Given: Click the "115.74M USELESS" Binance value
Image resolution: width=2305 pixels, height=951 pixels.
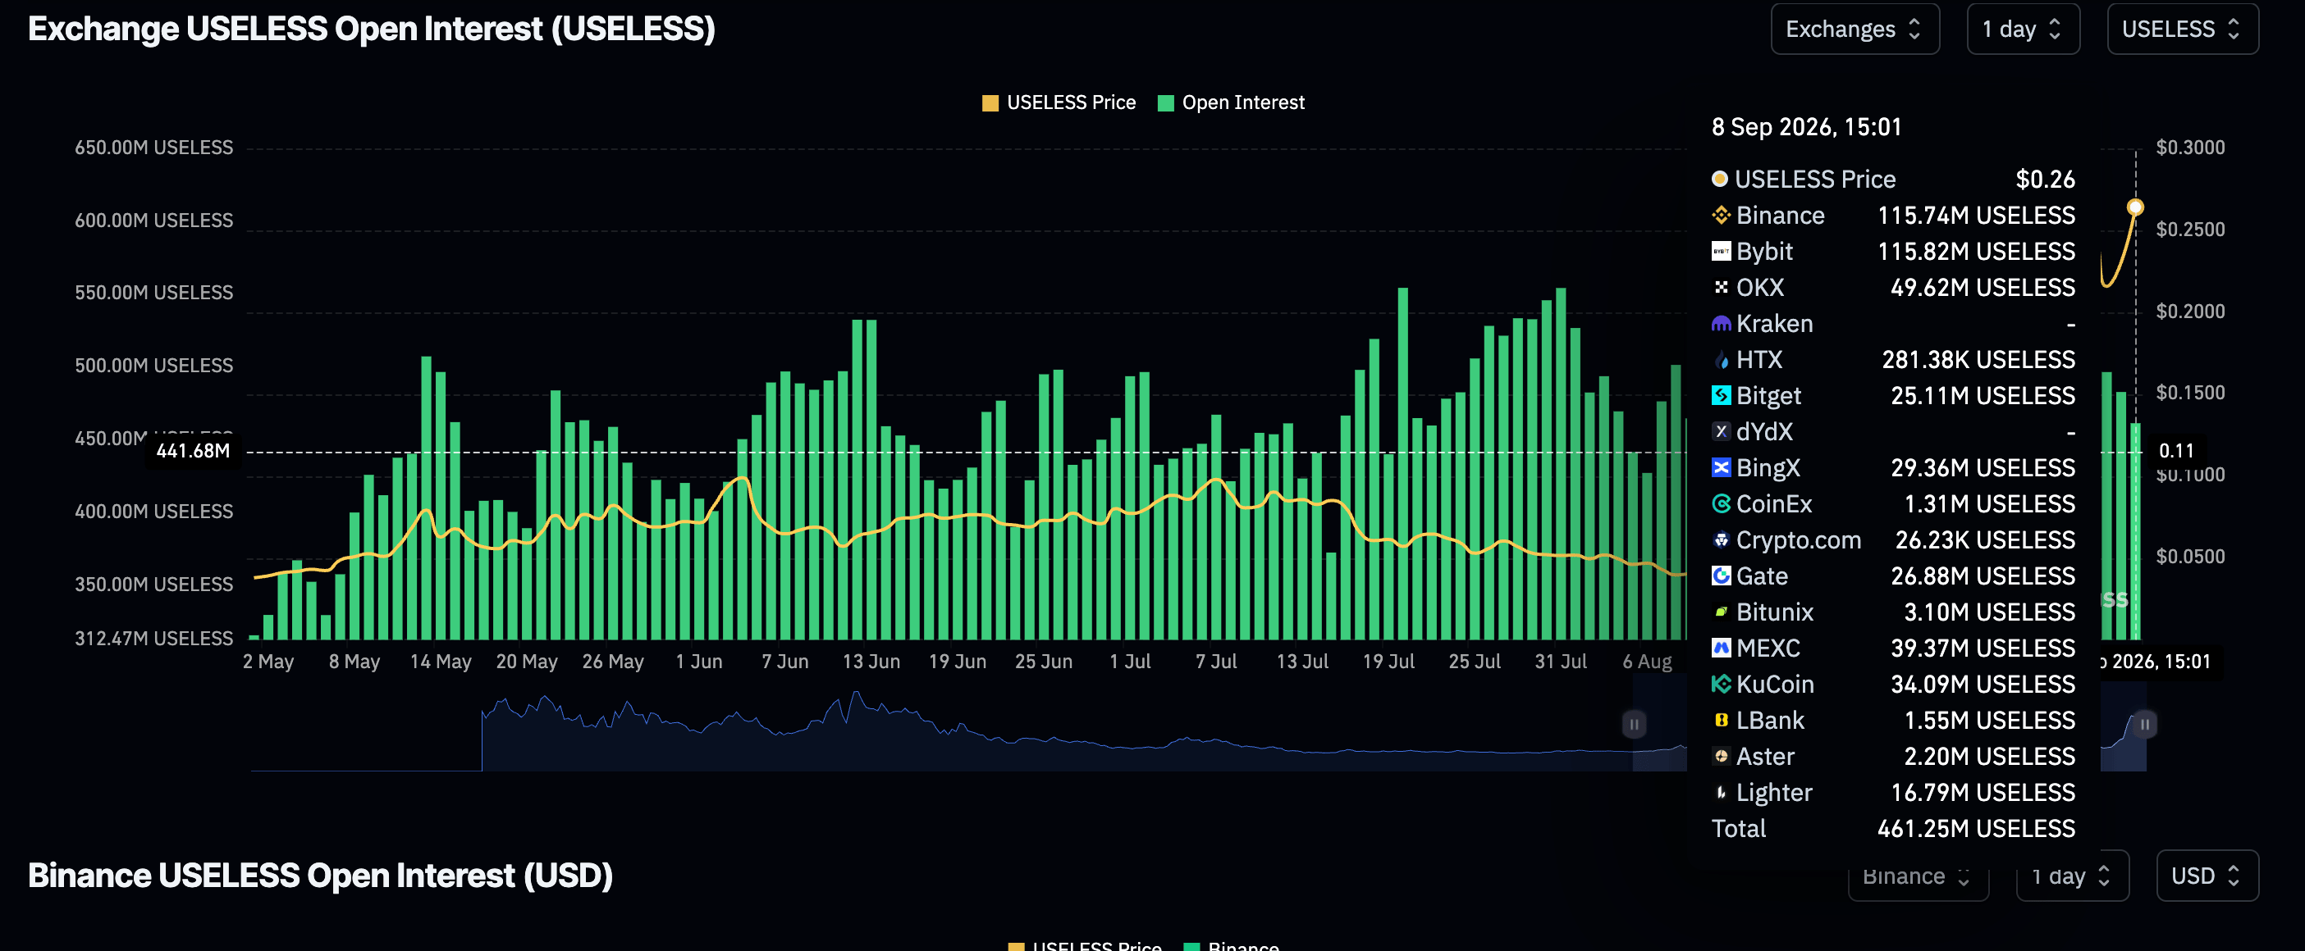Looking at the screenshot, I should [x=1976, y=216].
